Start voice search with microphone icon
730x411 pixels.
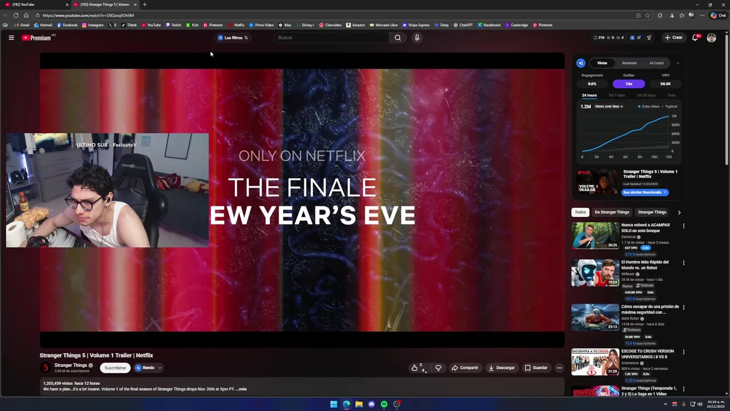pyautogui.click(x=417, y=38)
